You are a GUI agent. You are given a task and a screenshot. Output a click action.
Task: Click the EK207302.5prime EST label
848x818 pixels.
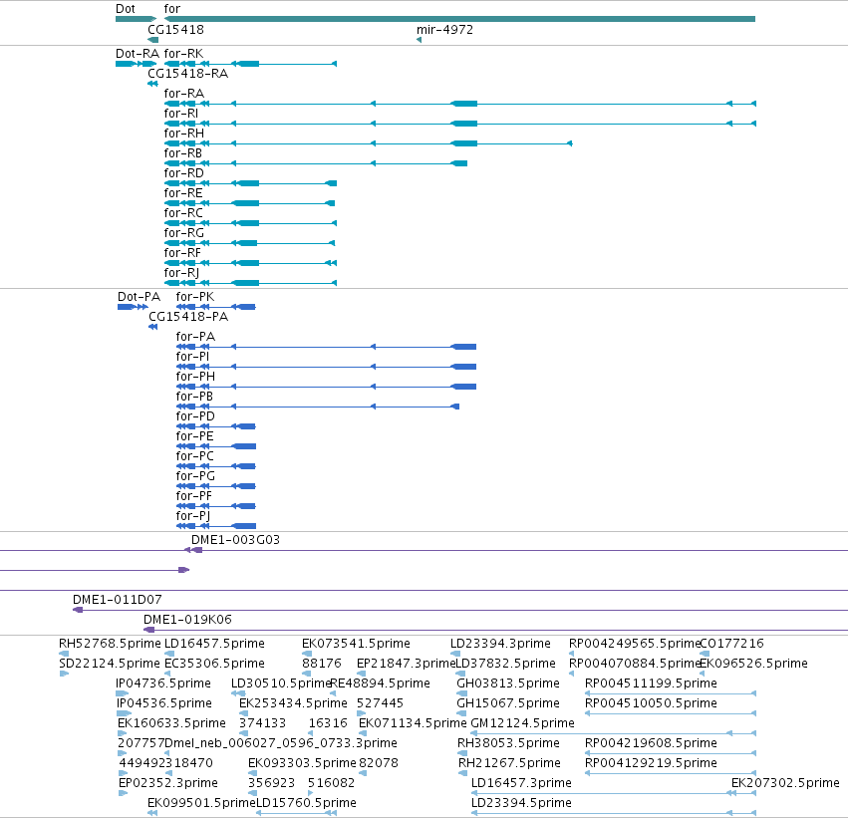785,784
